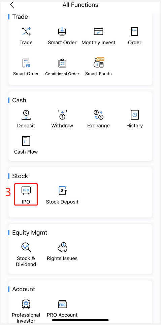Tap the Equity Mgmt section heading
The image size is (161, 325).
(30, 233)
